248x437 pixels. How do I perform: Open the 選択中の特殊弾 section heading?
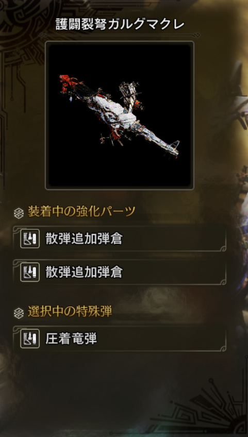coord(70,312)
